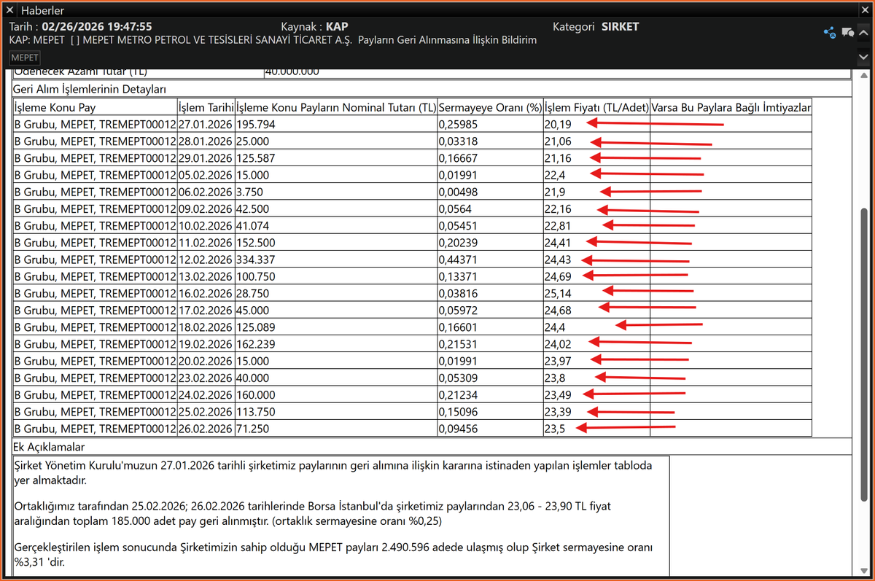Select the date cell 28.01.2026
The height and width of the screenshot is (581, 875).
206,141
